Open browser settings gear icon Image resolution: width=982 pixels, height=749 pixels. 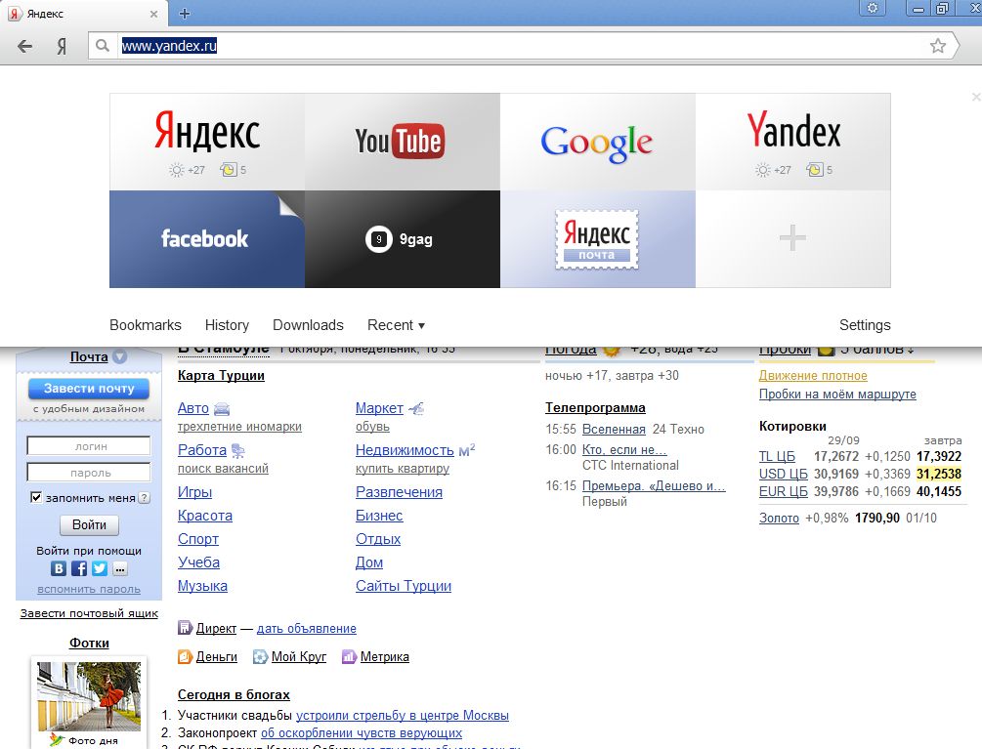click(873, 9)
